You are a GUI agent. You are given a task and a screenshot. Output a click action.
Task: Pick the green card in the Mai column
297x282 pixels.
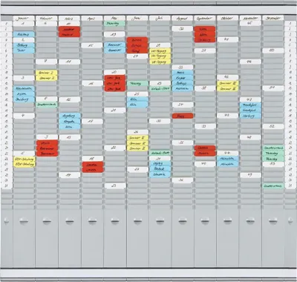(114, 24)
